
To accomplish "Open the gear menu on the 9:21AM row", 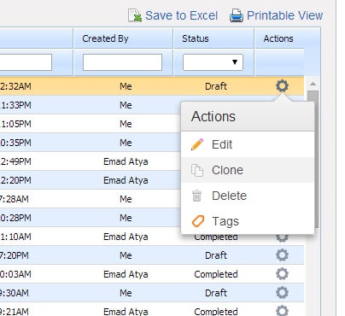I will click(x=282, y=311).
